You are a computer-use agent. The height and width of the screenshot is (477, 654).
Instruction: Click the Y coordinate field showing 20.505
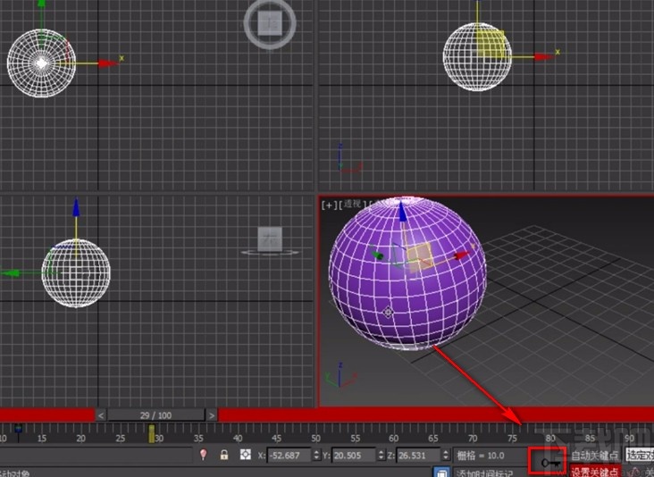pyautogui.click(x=353, y=456)
